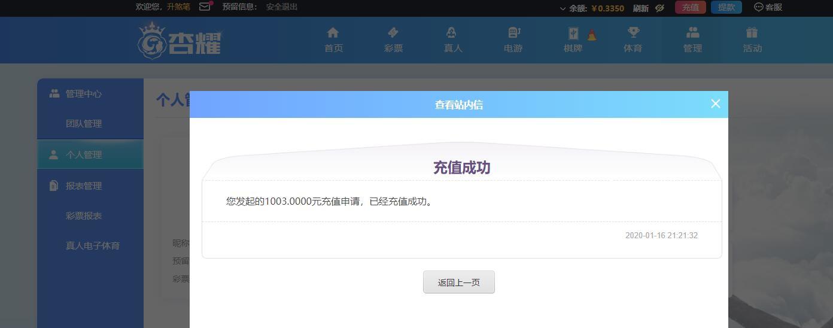
Task: Click the username 升煞笔
Action: tap(178, 7)
